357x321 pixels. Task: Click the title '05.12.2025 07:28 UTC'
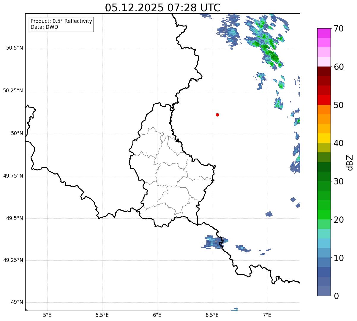tap(163, 8)
